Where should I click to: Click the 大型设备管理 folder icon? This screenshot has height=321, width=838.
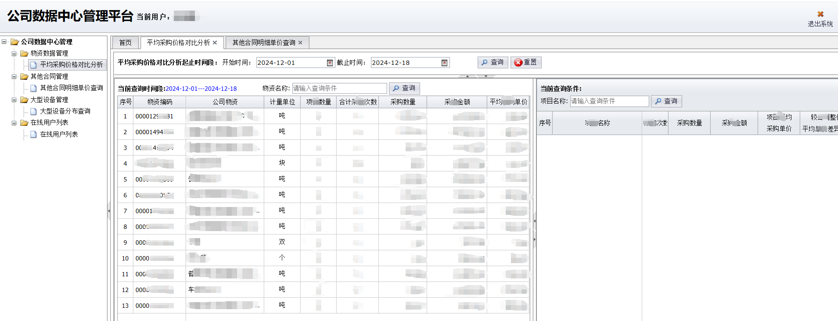pos(24,100)
